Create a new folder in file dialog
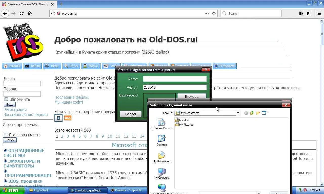 [258, 113]
